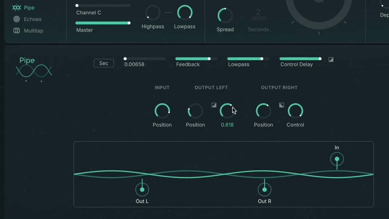Viewport: 389px width, 219px height.
Task: Click the Lowpass slider in Pipe panel
Action: pyautogui.click(x=248, y=59)
